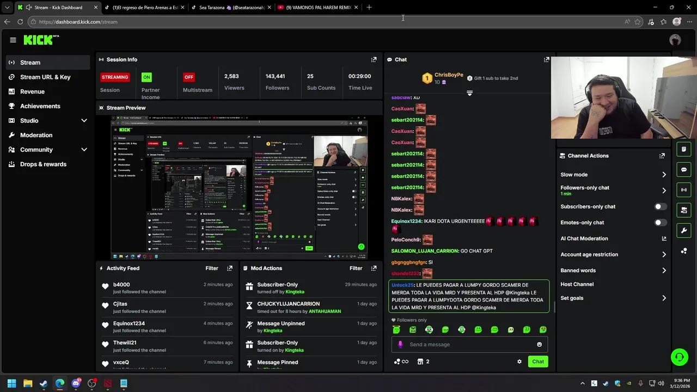The height and width of the screenshot is (392, 697).
Task: Pop out the Chat panel
Action: click(x=546, y=59)
